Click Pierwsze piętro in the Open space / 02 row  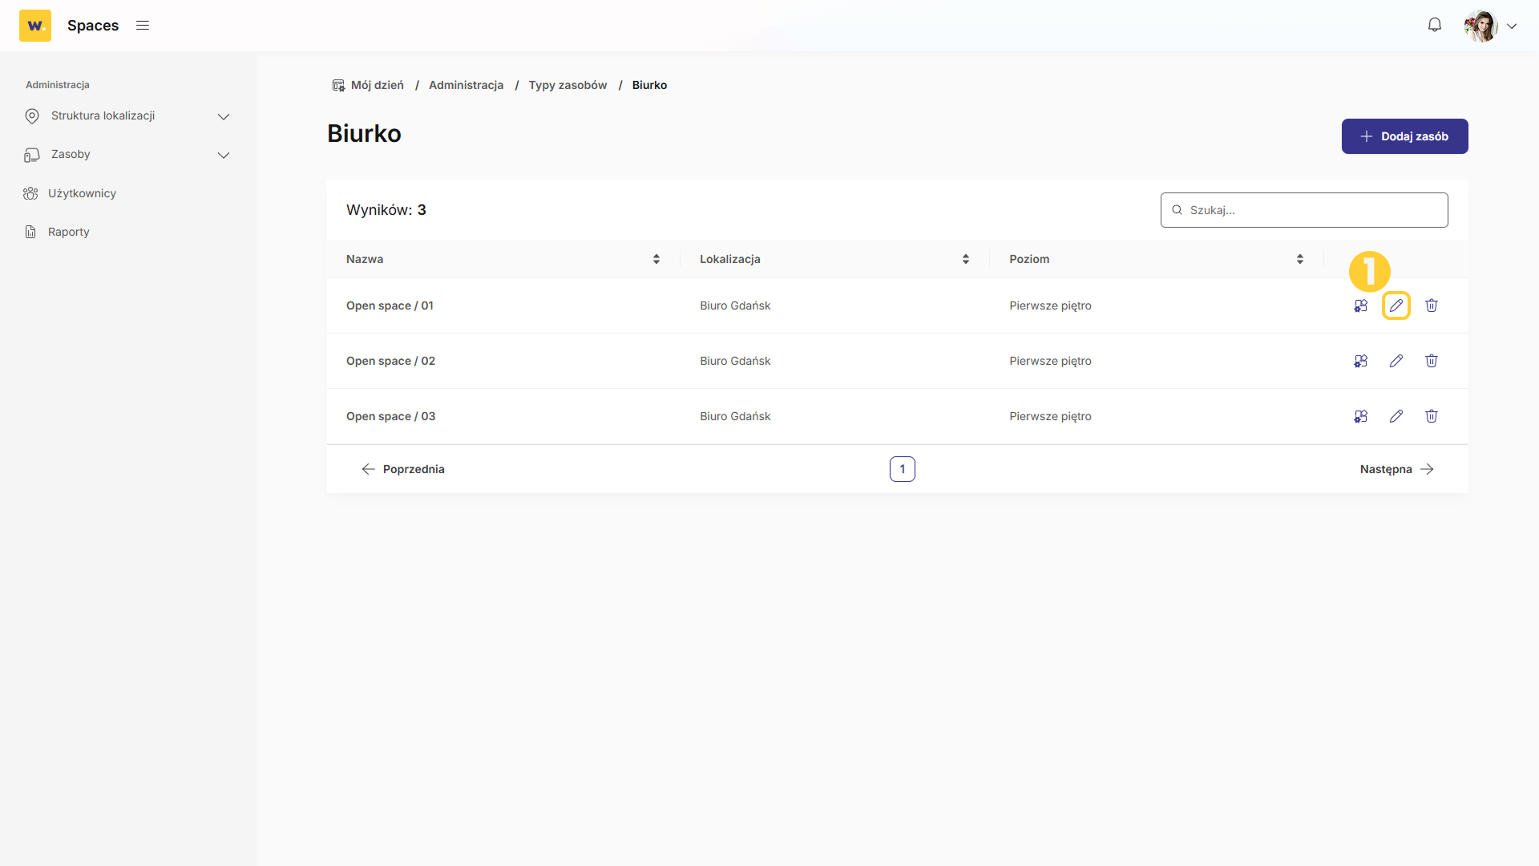(x=1050, y=361)
